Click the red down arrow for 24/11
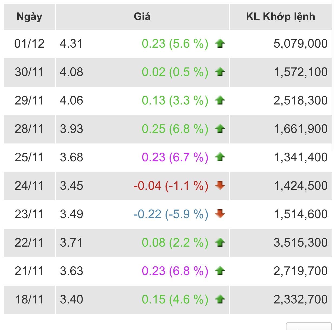The width and height of the screenshot is (336, 330). [220, 185]
